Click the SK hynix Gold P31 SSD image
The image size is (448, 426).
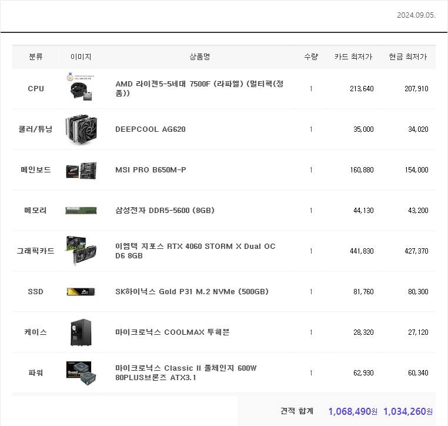[x=81, y=291]
